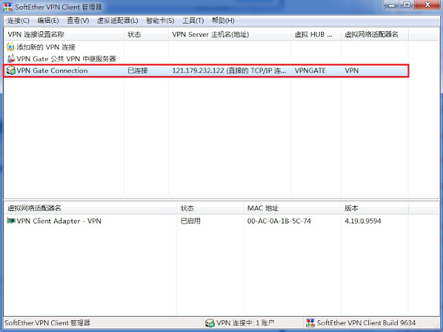Select 添加新的 VPN 连接 entry
This screenshot has height=332, width=443.
[x=46, y=47]
